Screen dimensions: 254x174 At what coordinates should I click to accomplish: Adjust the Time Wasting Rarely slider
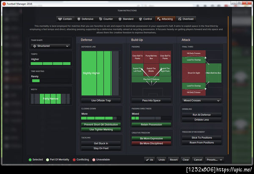[x=50, y=81]
